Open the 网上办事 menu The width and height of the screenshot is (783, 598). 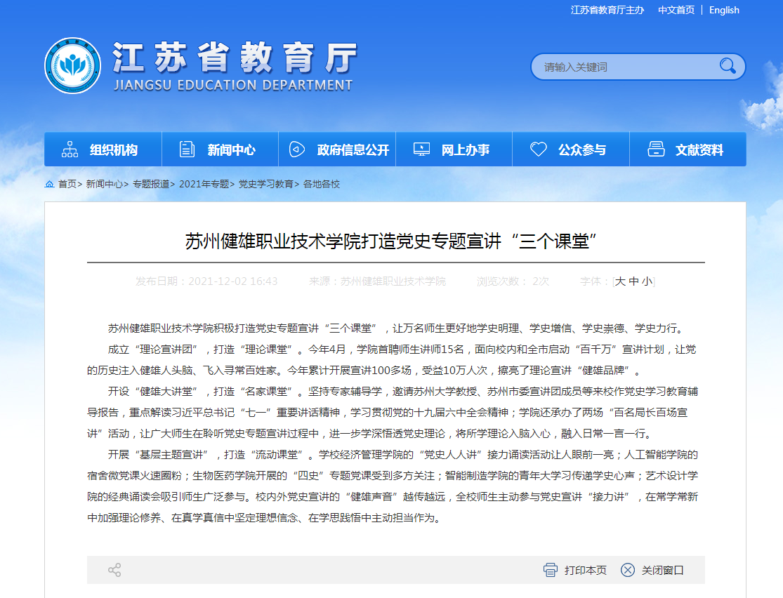454,149
